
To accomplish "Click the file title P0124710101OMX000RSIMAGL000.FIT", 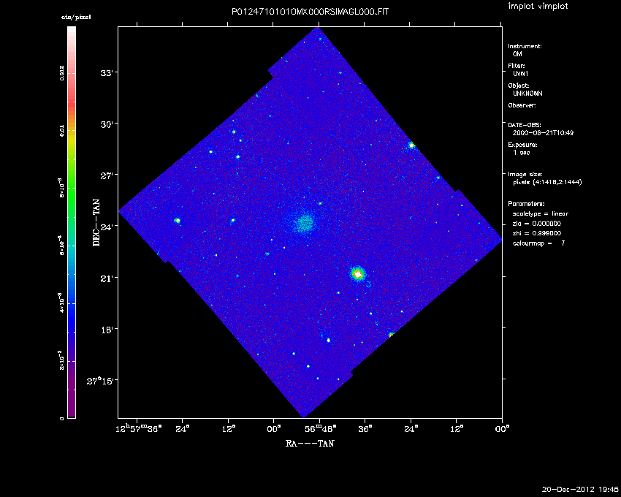I will (310, 12).
